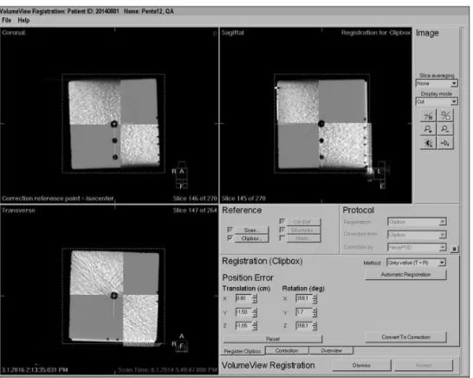Image resolution: width=473 pixels, height=378 pixels.
Task: Open the Display mode dropdown
Action: point(437,101)
